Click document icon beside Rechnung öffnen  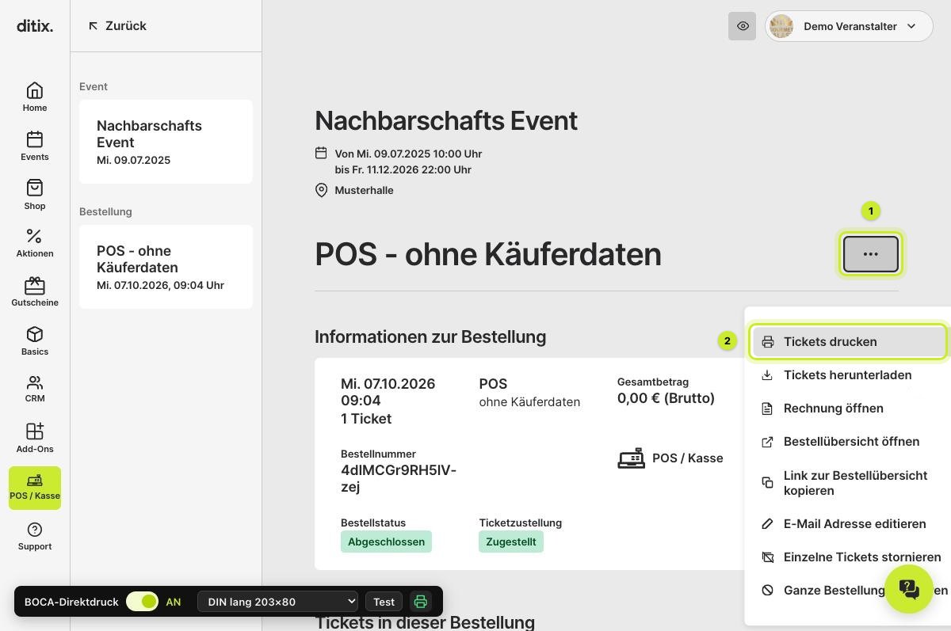click(x=767, y=409)
